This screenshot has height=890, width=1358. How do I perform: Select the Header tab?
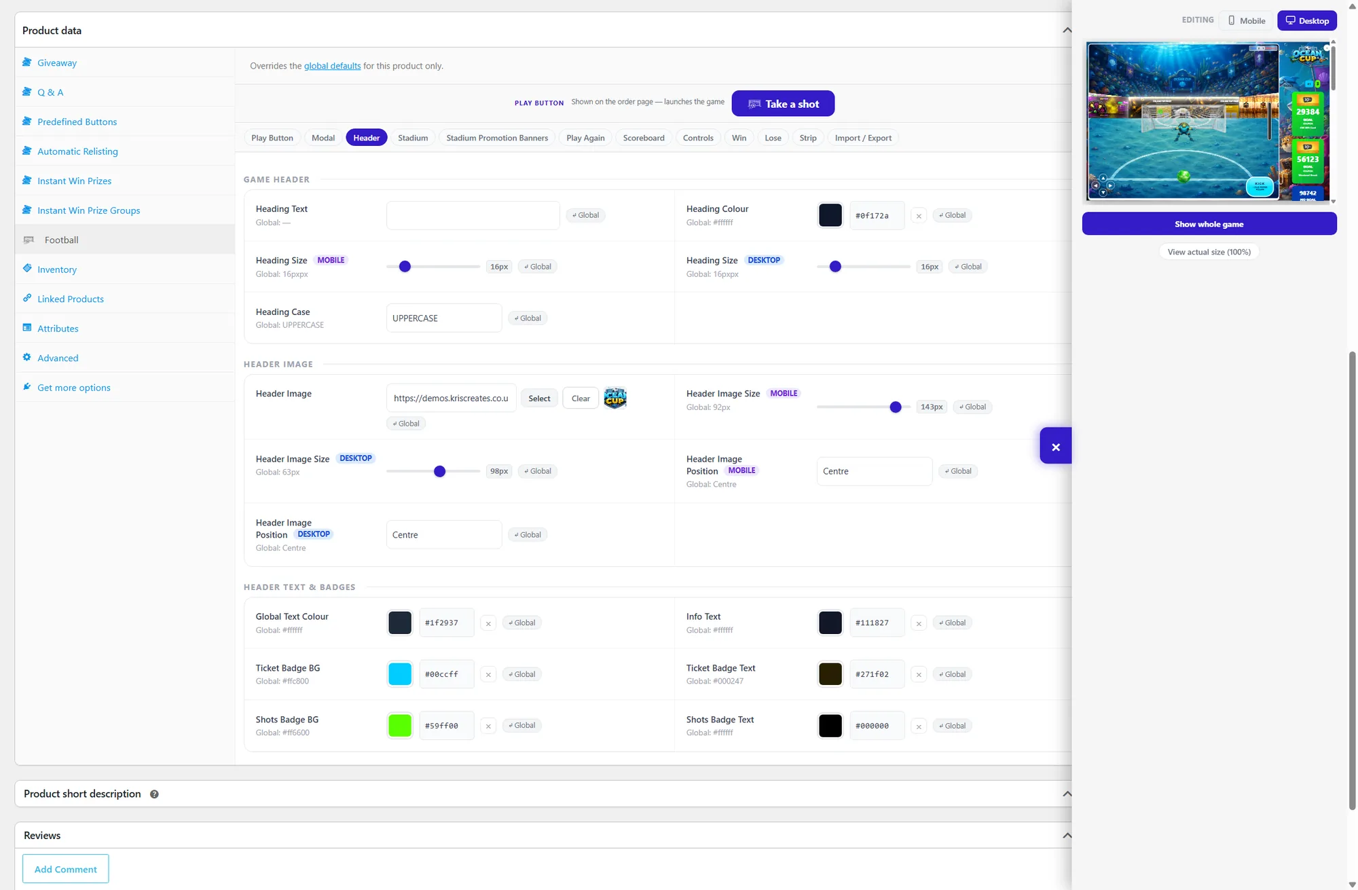point(367,138)
